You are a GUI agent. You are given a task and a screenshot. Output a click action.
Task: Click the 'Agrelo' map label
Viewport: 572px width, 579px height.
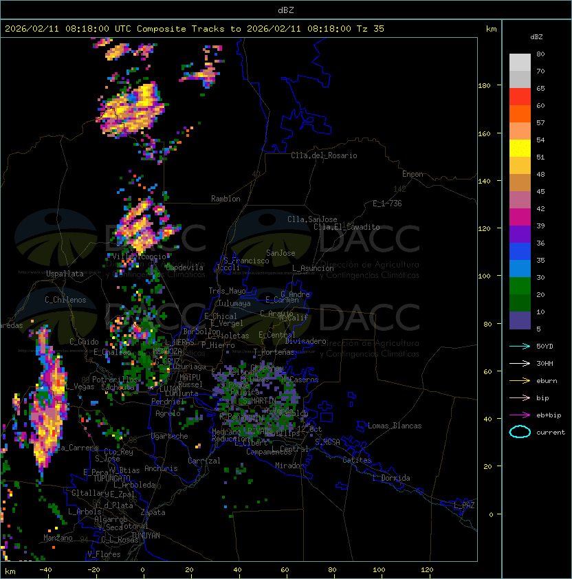point(168,413)
